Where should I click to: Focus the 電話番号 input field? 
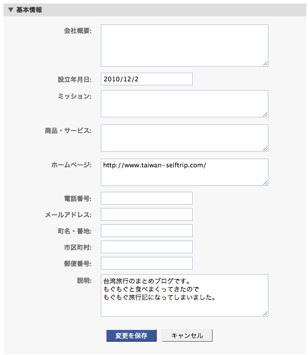coord(147,198)
